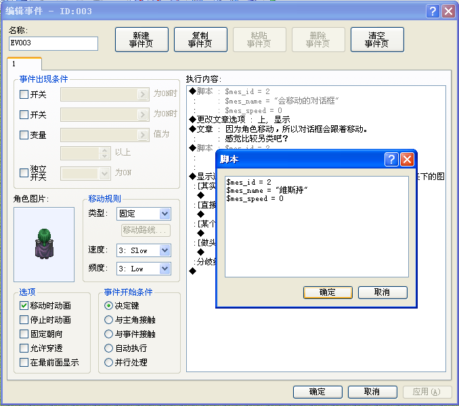This screenshot has height=406, width=459.
Task: Click the second 开关 selector arrow
Action: pyautogui.click(x=143, y=114)
